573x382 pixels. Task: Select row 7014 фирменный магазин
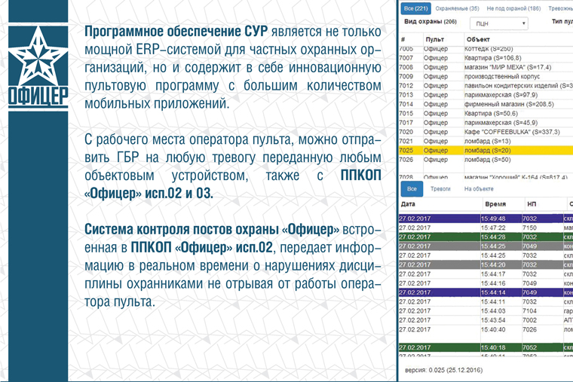point(486,104)
